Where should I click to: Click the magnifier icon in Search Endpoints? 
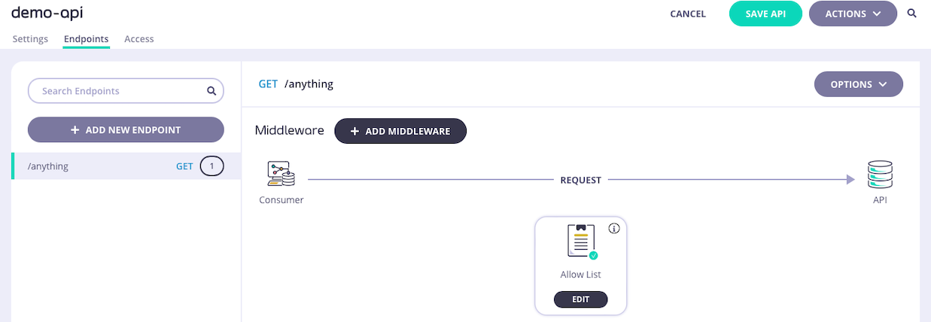click(x=211, y=91)
